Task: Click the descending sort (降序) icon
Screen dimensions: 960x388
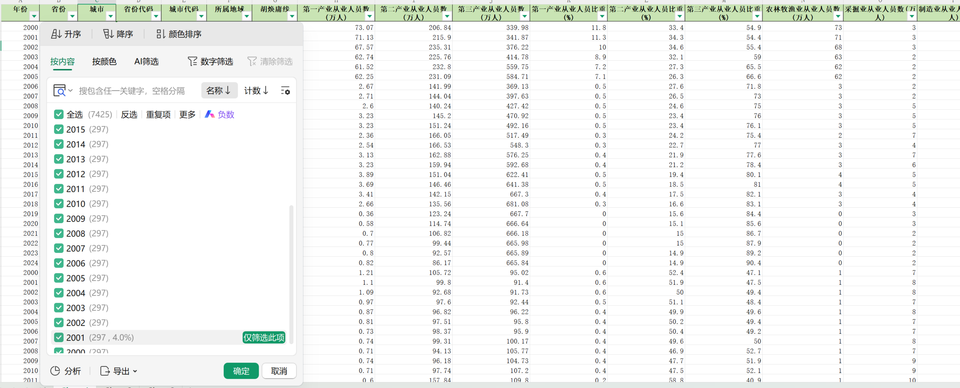Action: tap(108, 34)
